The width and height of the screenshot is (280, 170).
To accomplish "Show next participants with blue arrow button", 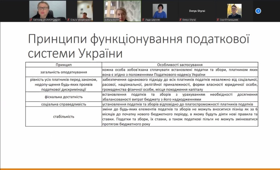I will pos(258,11).
